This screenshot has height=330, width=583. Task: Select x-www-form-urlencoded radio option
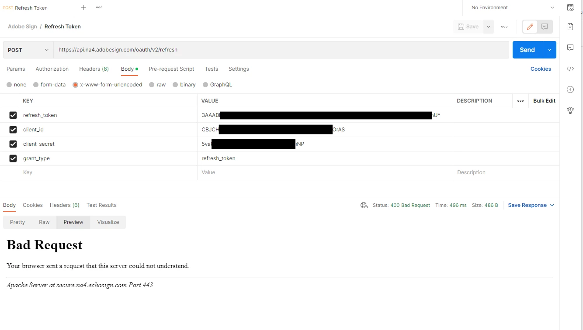[x=75, y=85]
